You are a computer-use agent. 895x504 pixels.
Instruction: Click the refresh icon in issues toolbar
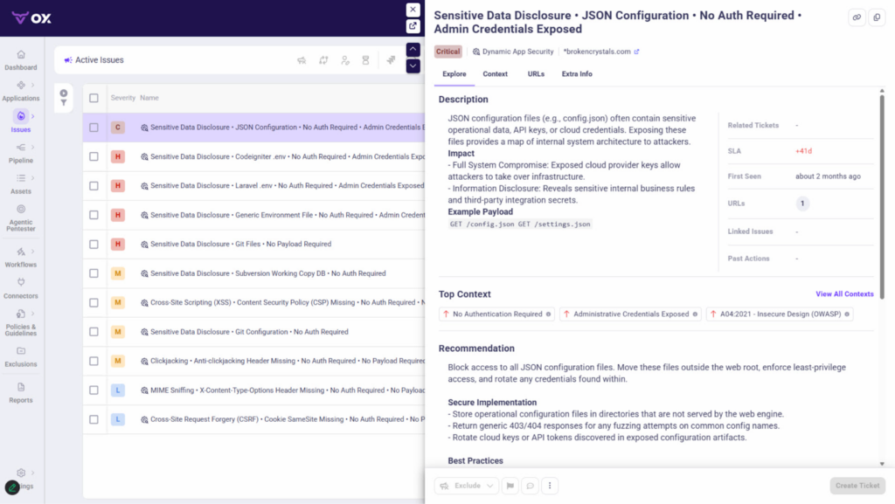323,60
